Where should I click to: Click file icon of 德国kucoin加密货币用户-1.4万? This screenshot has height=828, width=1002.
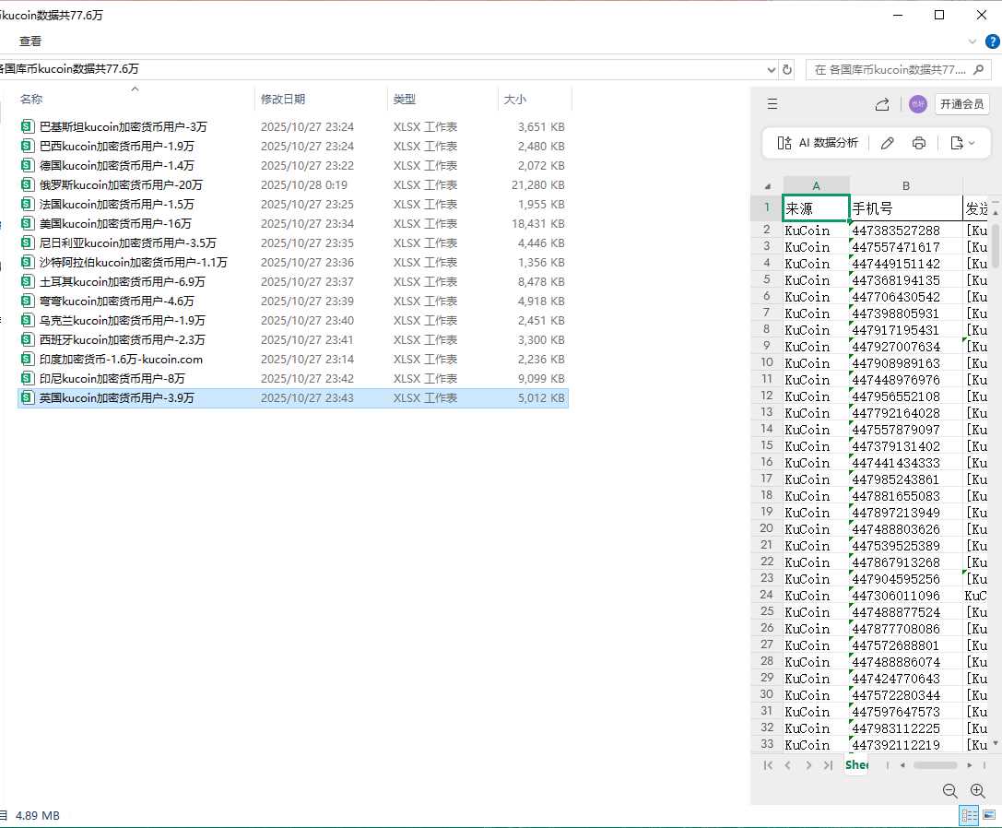pos(27,165)
